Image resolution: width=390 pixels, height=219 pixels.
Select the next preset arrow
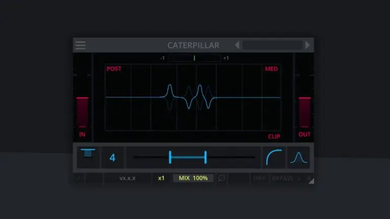coord(307,45)
